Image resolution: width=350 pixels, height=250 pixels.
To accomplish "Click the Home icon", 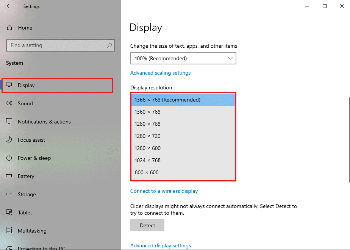I will [9, 28].
